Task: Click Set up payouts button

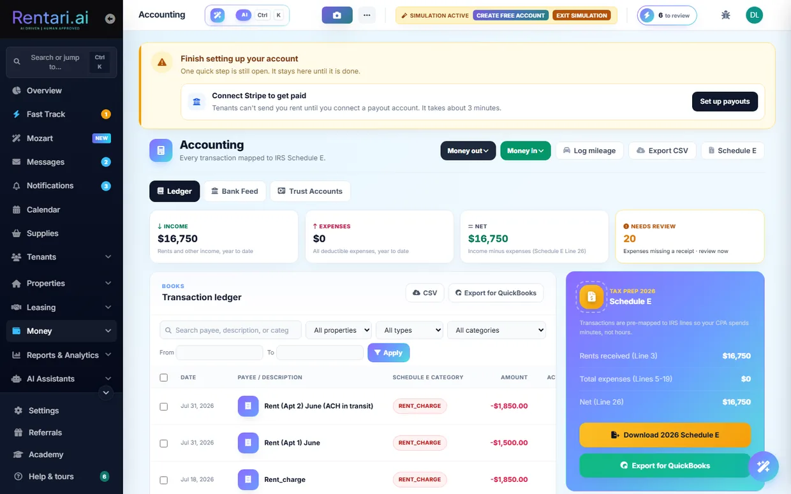Action: pos(725,101)
